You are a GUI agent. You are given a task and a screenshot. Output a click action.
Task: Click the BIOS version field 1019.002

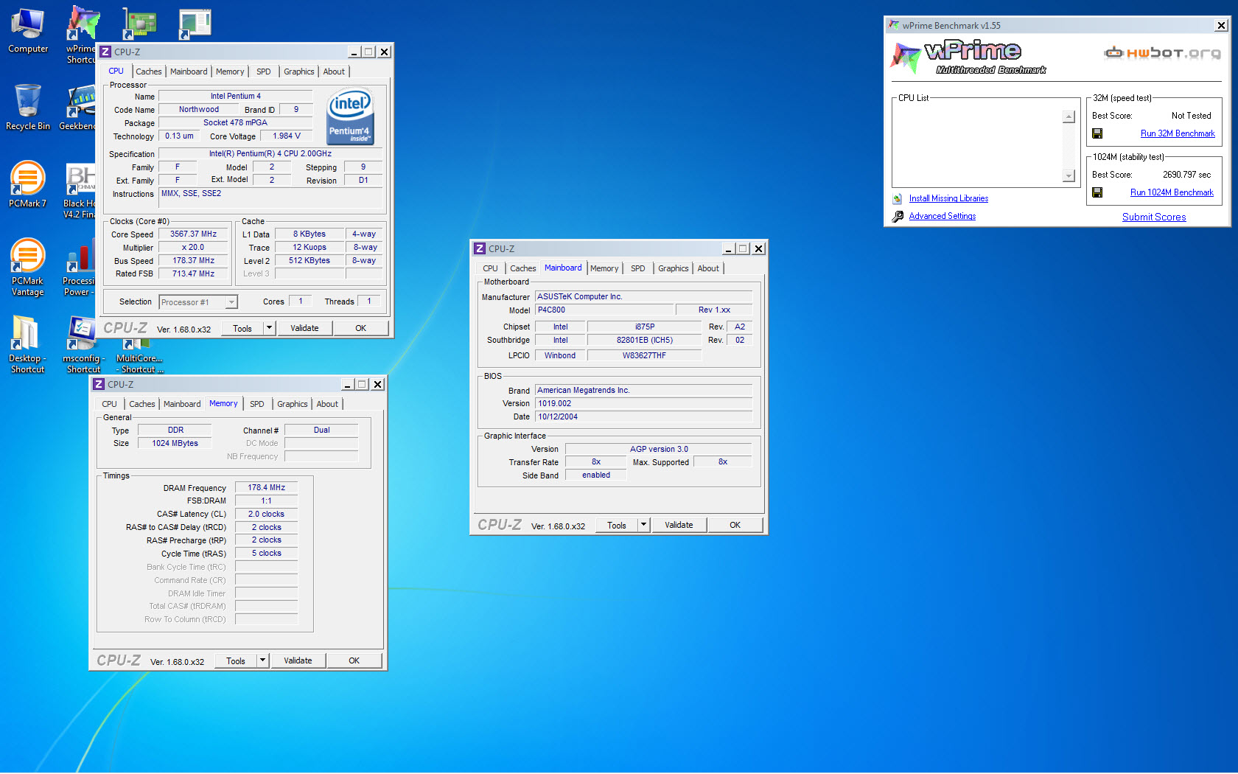[x=643, y=403]
